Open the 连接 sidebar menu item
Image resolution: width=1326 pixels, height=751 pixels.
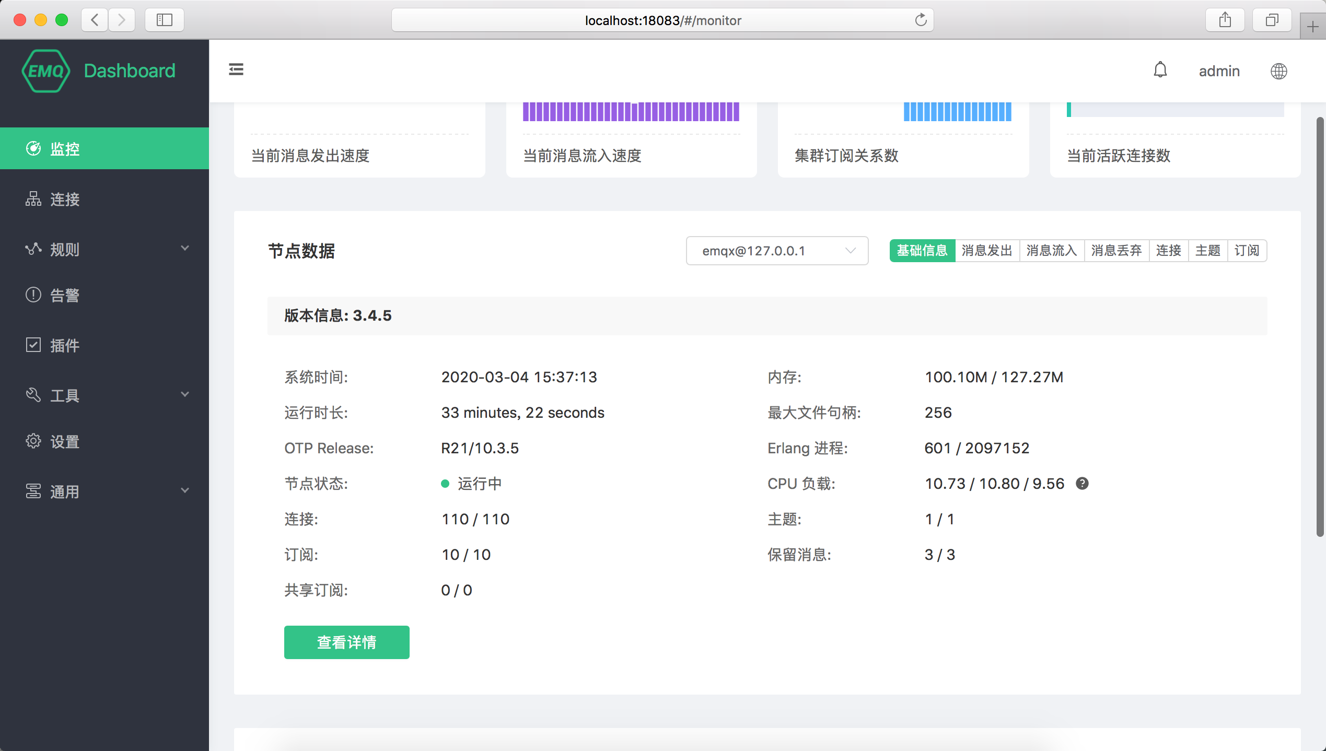(x=104, y=199)
